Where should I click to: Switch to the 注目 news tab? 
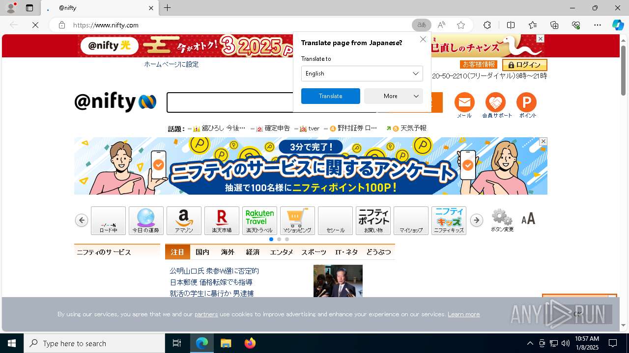pyautogui.click(x=177, y=252)
